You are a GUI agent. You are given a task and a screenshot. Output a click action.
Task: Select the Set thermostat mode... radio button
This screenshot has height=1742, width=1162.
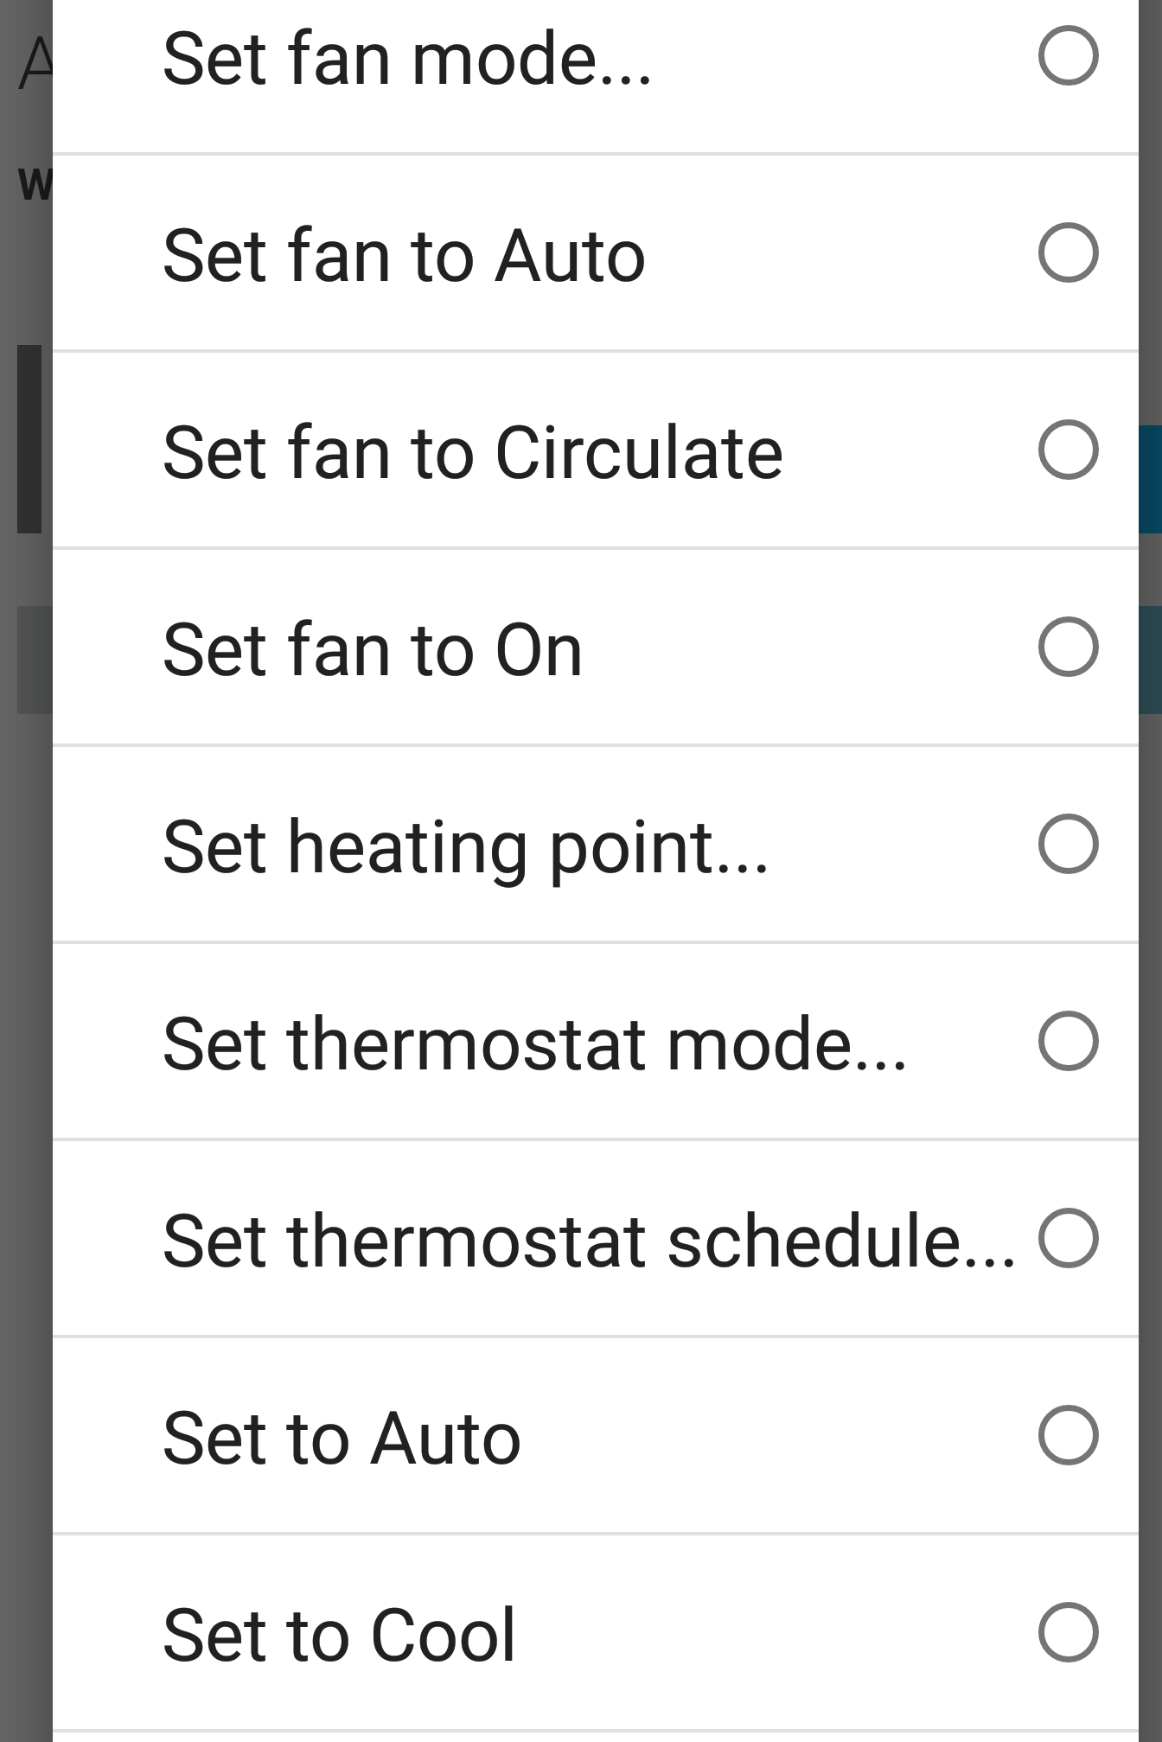tap(1068, 1042)
